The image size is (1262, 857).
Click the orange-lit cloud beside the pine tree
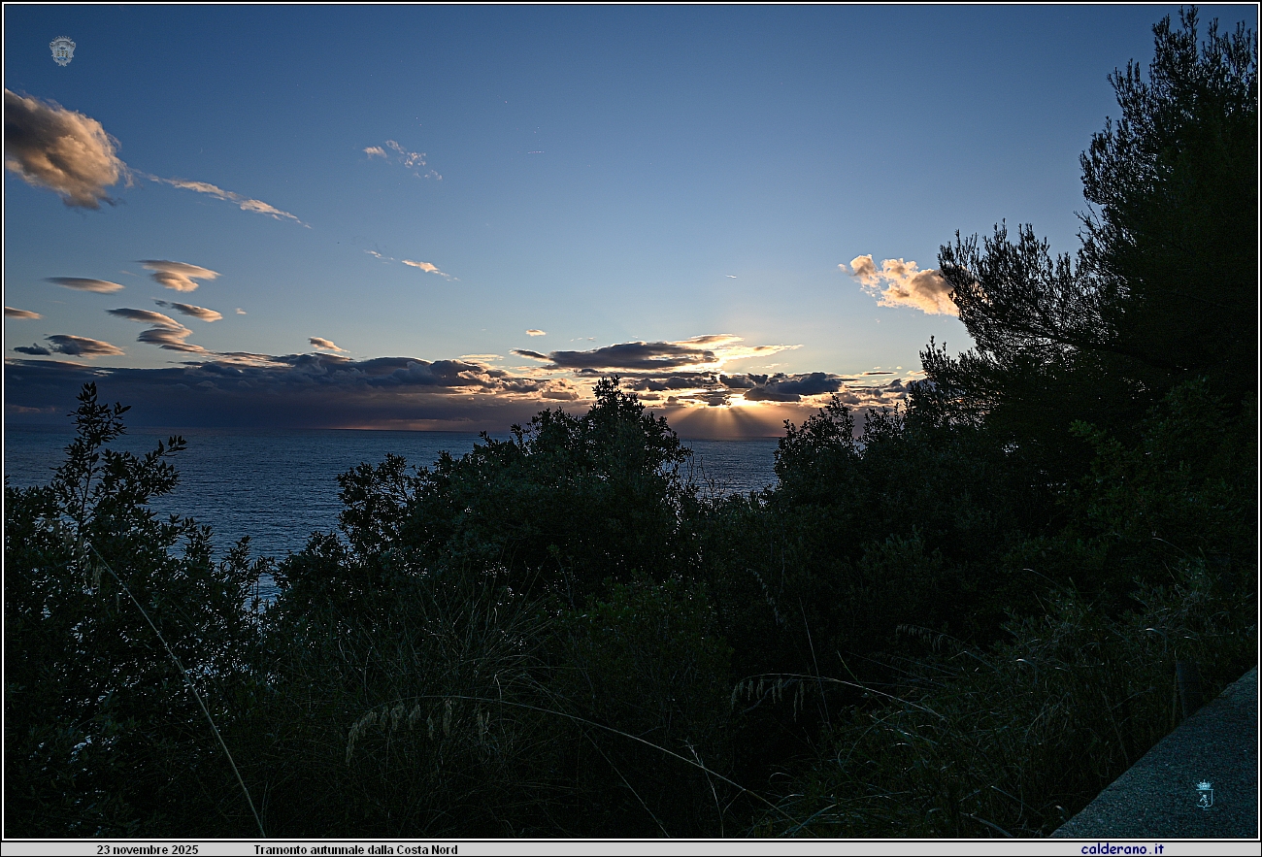tap(903, 285)
